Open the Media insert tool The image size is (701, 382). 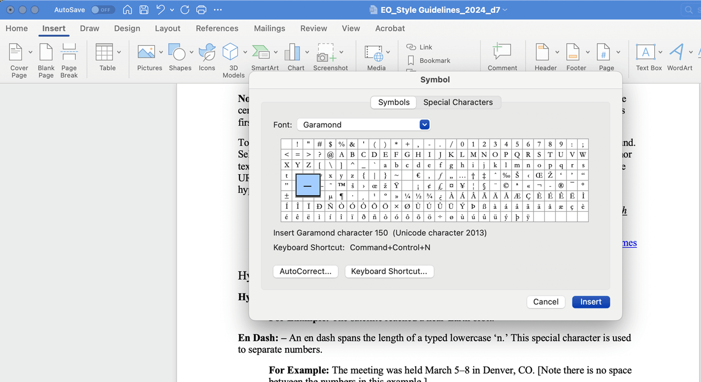coord(376,57)
